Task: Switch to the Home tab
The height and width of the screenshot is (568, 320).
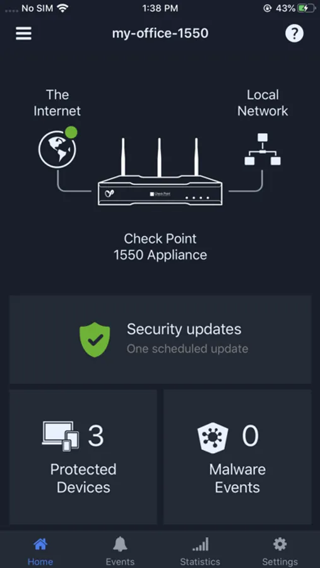Action: 40,552
